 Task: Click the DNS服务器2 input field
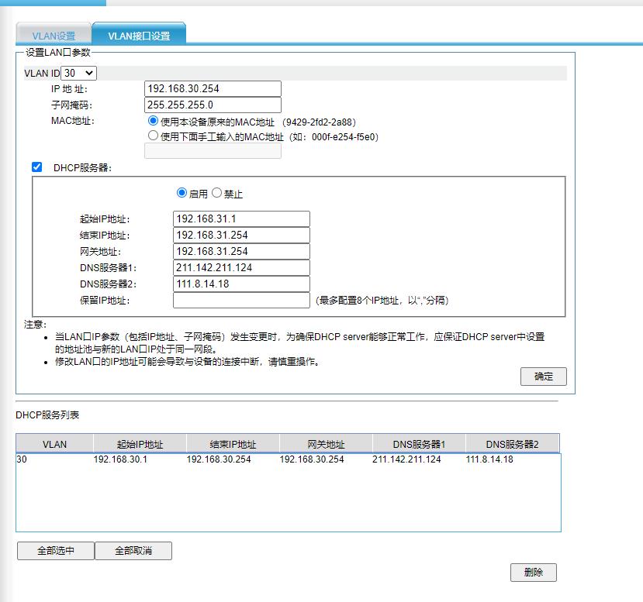point(241,284)
